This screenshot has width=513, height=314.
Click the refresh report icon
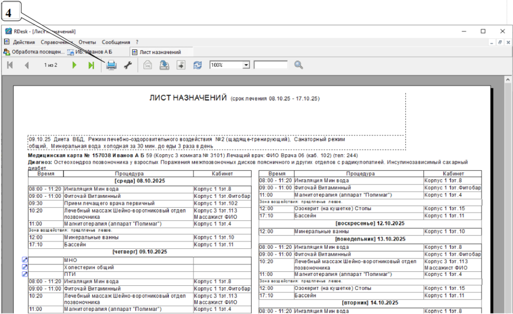(198, 65)
